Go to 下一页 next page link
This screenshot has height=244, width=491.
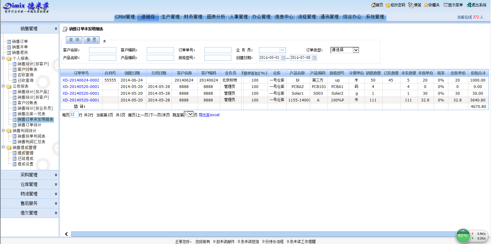[x=155, y=115]
